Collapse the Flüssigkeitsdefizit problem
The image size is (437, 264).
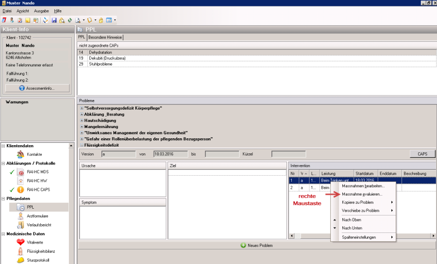81,145
